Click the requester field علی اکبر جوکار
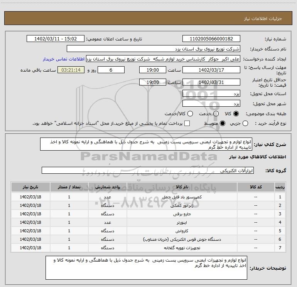297x287 pixels. coord(163,59)
